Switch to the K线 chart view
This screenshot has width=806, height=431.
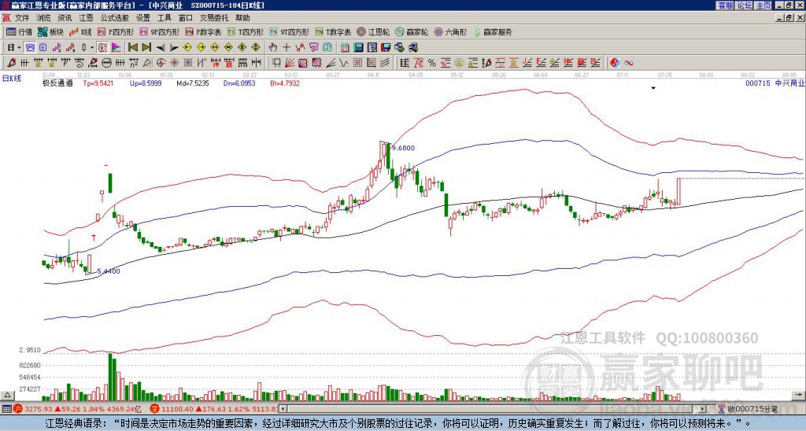pos(80,31)
